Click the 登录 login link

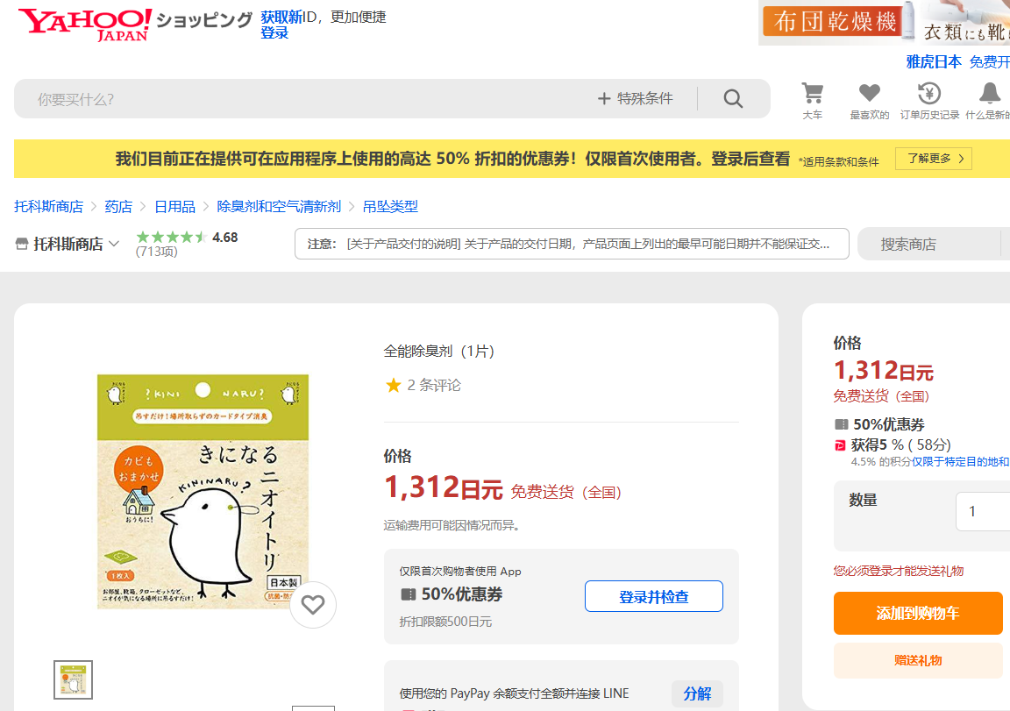[x=274, y=32]
